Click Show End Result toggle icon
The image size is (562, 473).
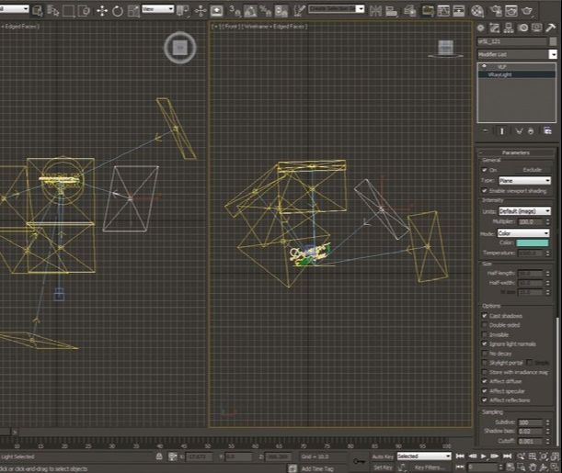pyautogui.click(x=502, y=131)
